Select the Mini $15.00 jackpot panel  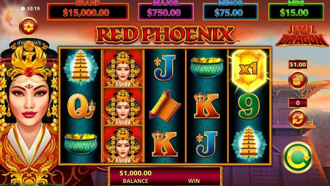tap(296, 12)
